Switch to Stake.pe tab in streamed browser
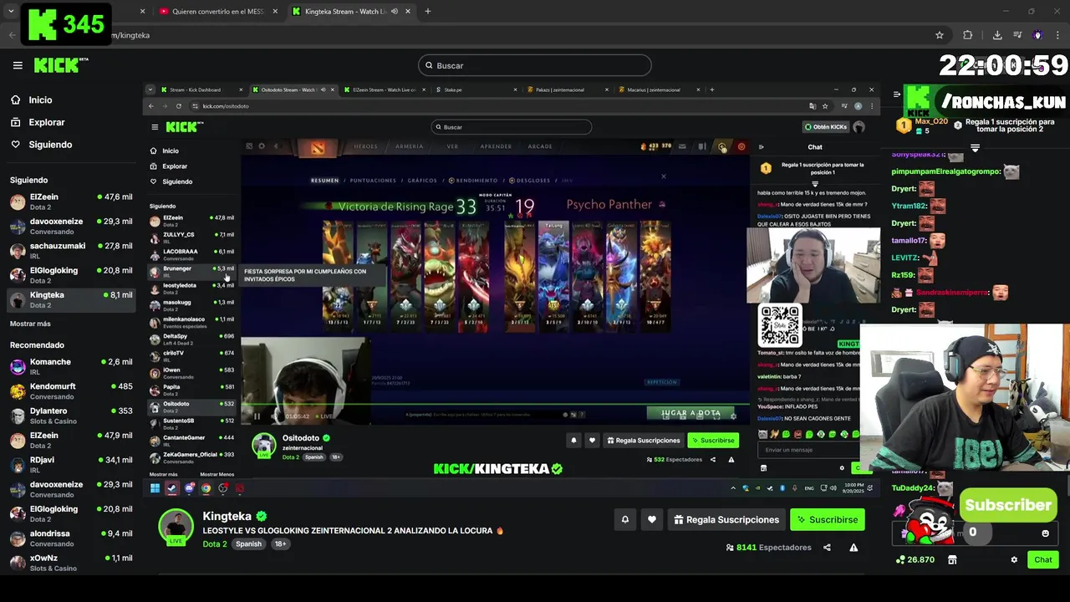The height and width of the screenshot is (602, 1070). (x=474, y=89)
